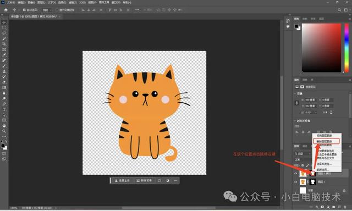Image resolution: width=352 pixels, height=211 pixels.
Task: Select the Horizontal Type tool
Action: tap(4, 109)
